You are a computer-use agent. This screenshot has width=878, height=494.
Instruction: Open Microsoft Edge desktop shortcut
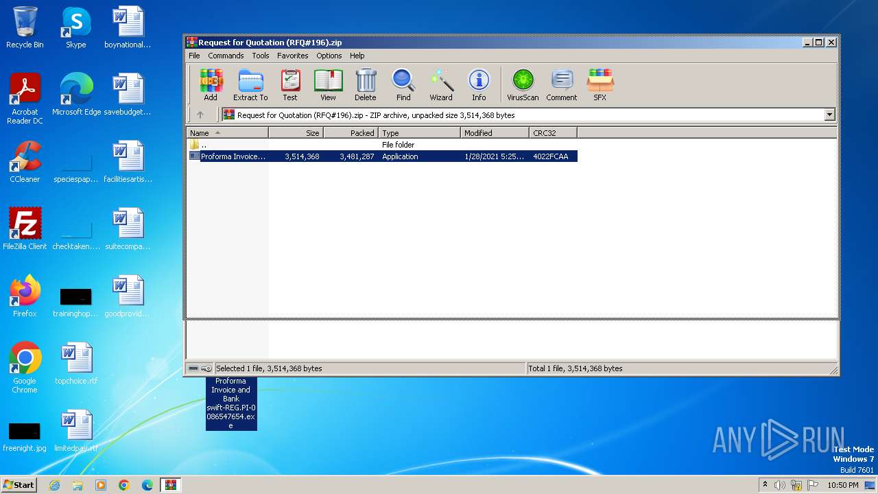tap(76, 95)
